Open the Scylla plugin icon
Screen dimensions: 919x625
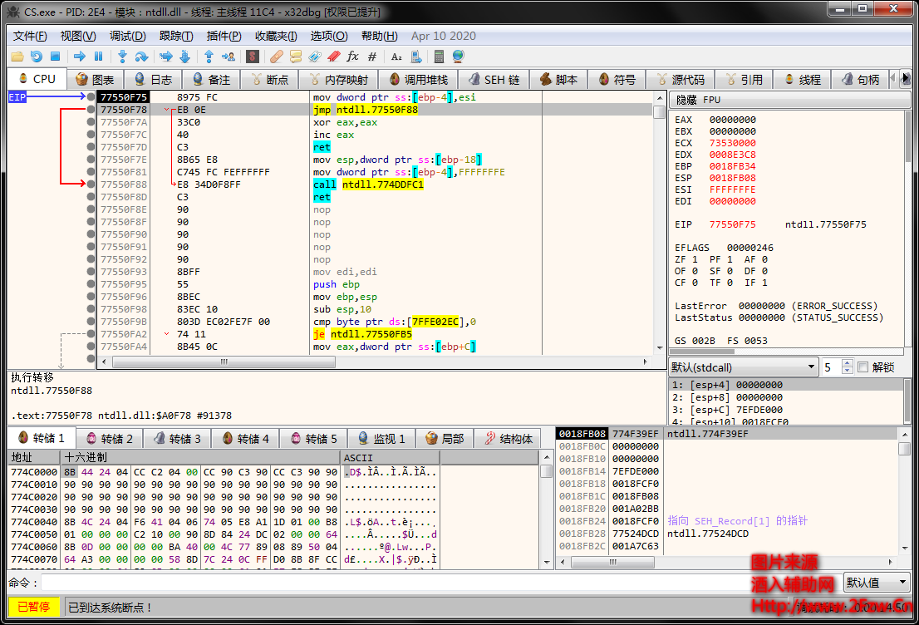tap(253, 57)
